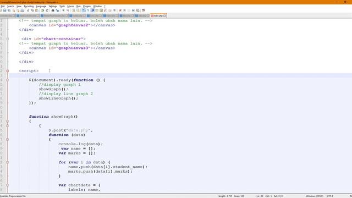Viewport: 352px width, 198px height.
Task: Open the Edit menu
Action: click(2, 6)
